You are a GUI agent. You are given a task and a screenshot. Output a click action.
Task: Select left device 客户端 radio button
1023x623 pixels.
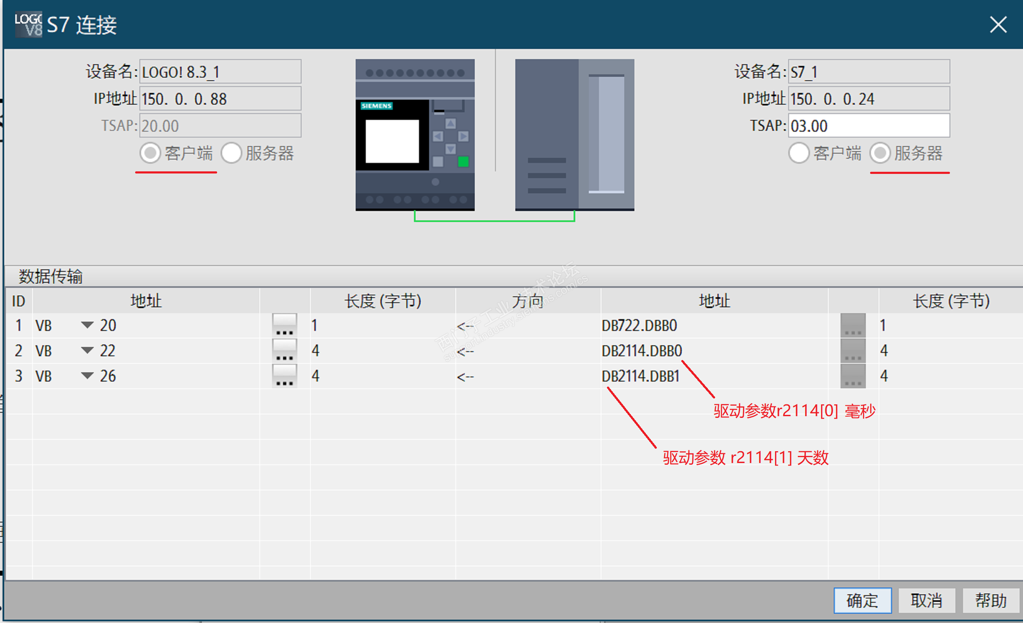coord(150,153)
